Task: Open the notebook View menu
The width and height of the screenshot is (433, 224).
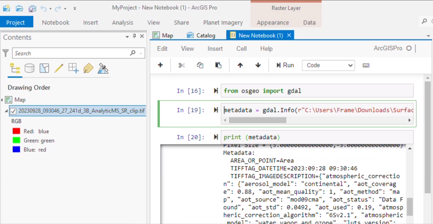Action: pos(187,49)
